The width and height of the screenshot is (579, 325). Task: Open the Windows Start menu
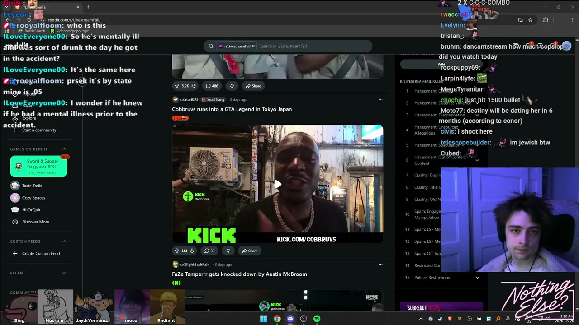[x=264, y=319]
